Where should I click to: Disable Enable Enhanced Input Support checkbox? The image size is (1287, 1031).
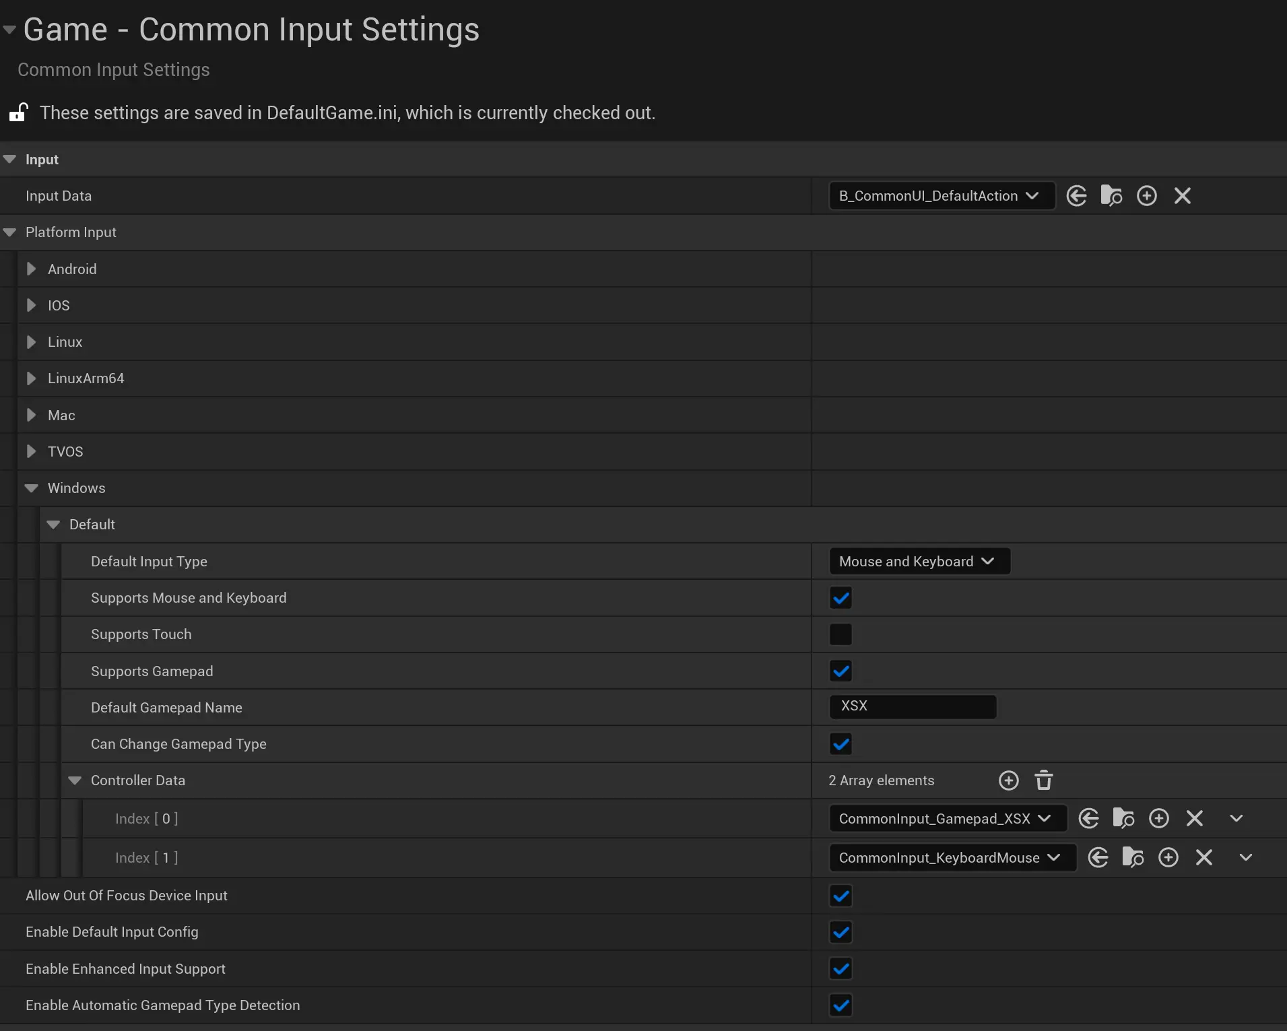tap(840, 968)
